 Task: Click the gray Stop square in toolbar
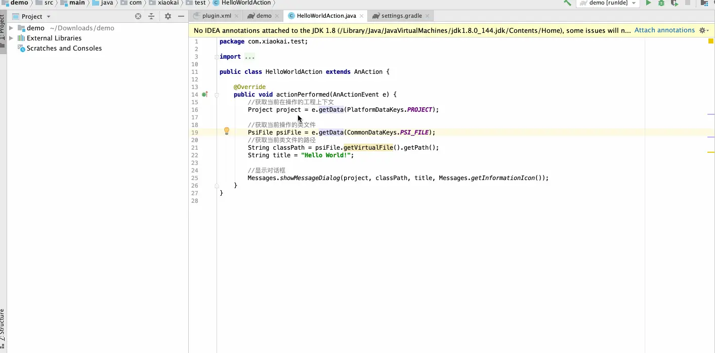coord(687,3)
